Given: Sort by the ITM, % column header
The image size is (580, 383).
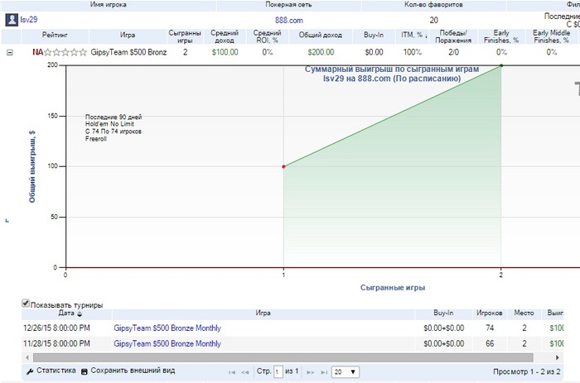Looking at the screenshot, I should pyautogui.click(x=412, y=35).
